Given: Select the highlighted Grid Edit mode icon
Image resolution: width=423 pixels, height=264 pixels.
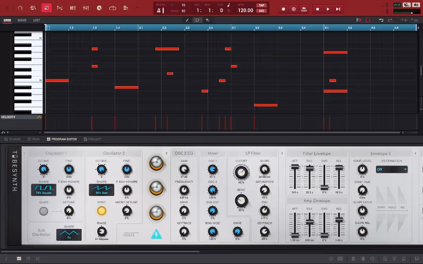Looking at the screenshot, I should point(47,8).
